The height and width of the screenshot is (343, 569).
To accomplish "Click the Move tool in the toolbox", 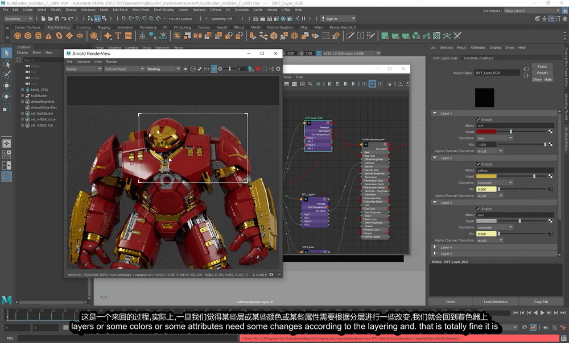I will (x=6, y=86).
